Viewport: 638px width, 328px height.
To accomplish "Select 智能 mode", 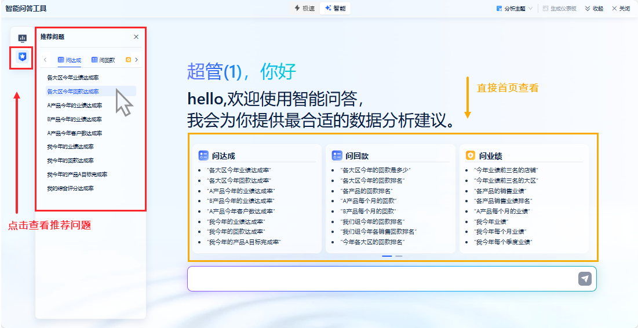I will click(x=336, y=9).
